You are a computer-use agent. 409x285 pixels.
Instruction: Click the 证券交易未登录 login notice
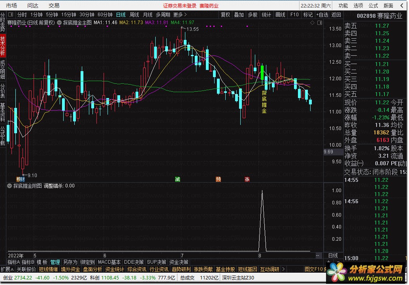coord(180,6)
